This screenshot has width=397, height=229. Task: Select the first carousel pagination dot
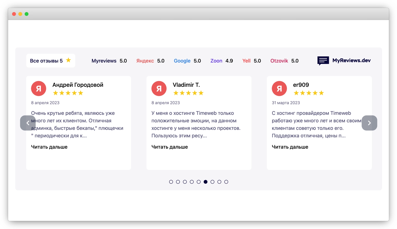pyautogui.click(x=171, y=182)
